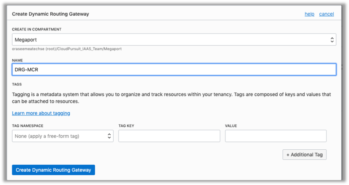This screenshot has width=349, height=185.
Task: Click the Tags section heading
Action: 17,85
